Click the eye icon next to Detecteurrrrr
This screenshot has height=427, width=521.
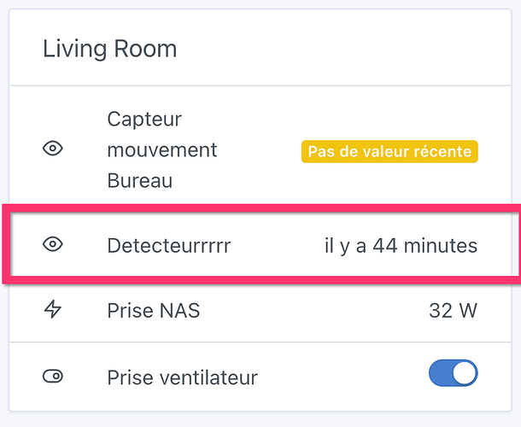coord(53,245)
